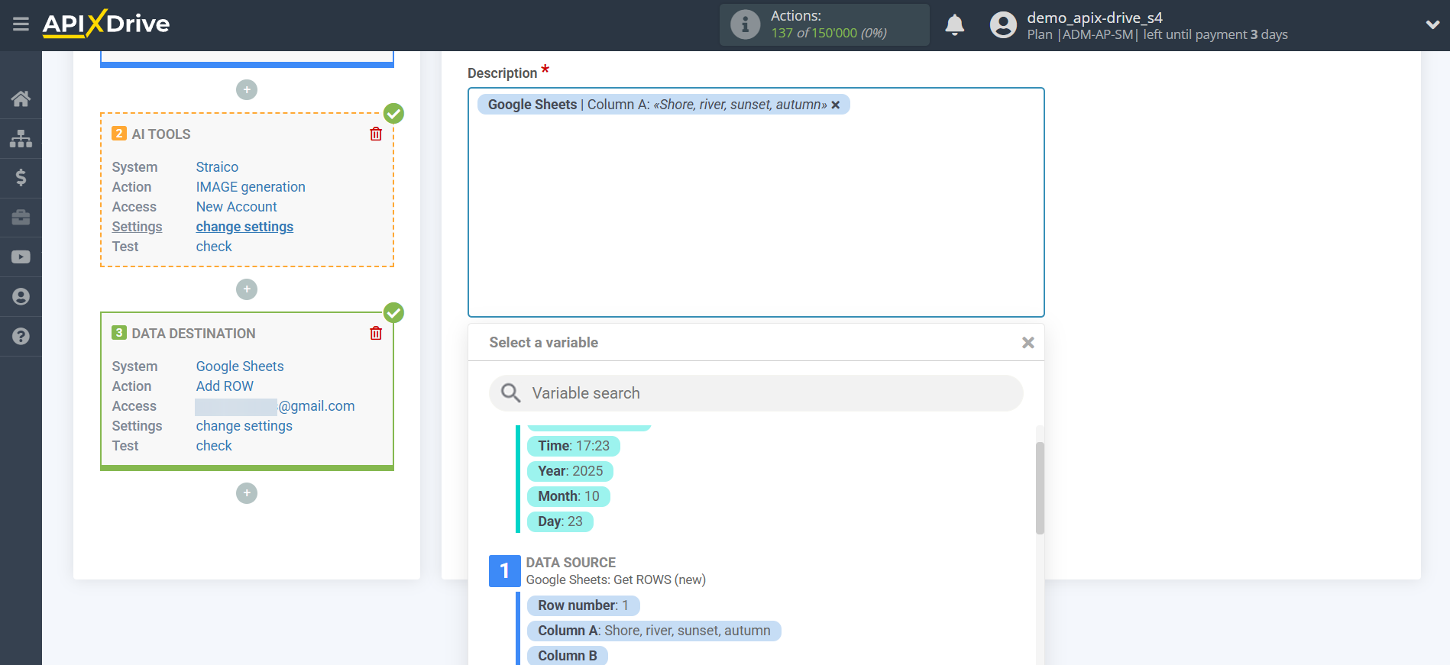Open the notifications bell
Screen dimensions: 1450x665
tap(954, 25)
